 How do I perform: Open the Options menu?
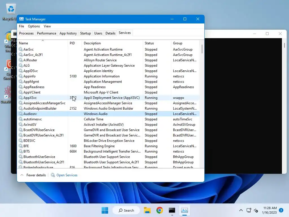point(34,26)
